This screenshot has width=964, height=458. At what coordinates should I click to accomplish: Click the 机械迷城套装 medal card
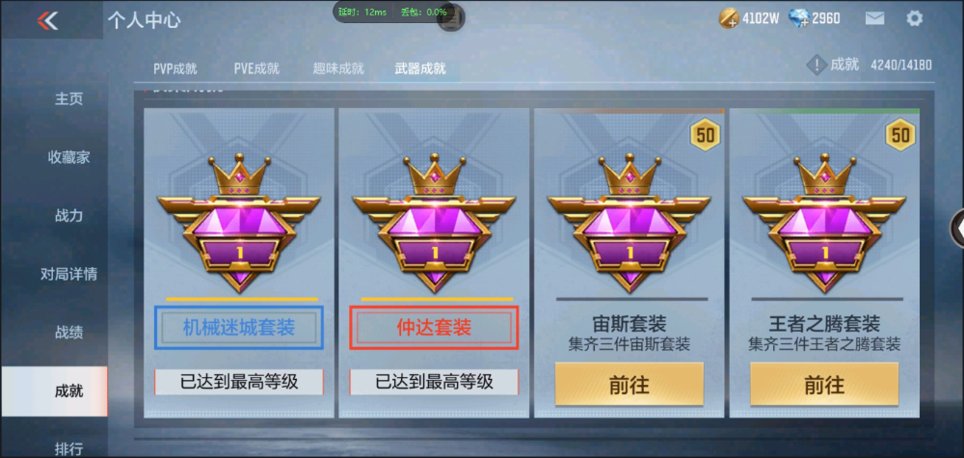point(239,263)
